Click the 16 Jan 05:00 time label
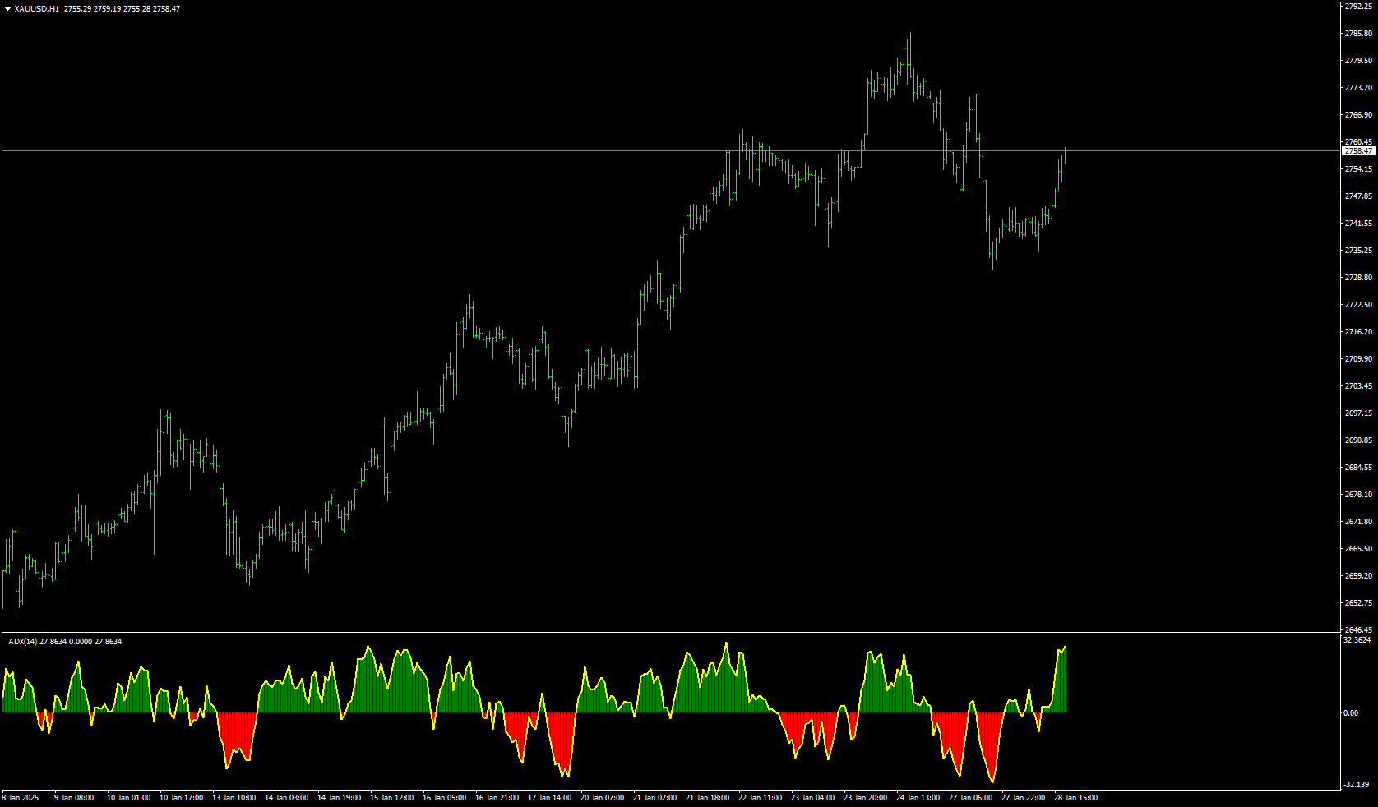The image size is (1378, 807). pyautogui.click(x=444, y=797)
